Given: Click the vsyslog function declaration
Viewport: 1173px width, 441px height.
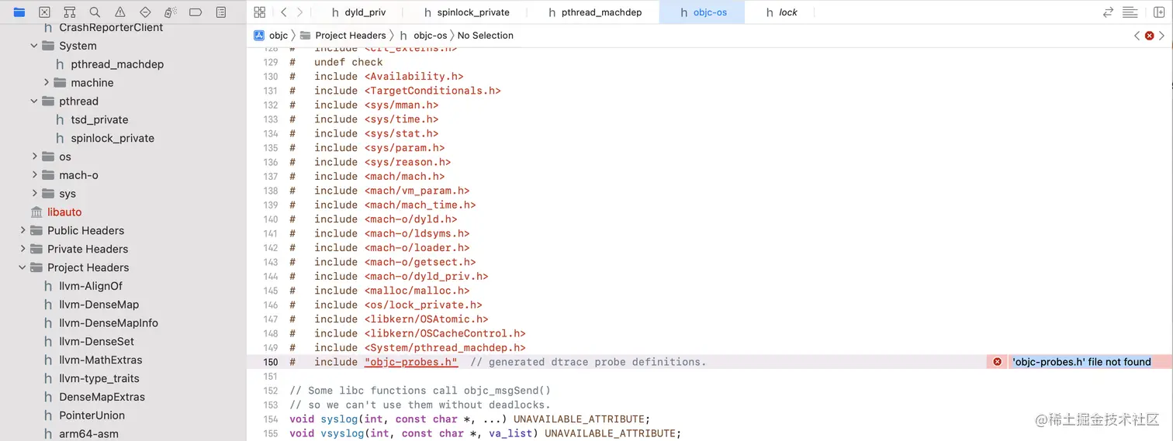Looking at the screenshot, I should (485, 433).
